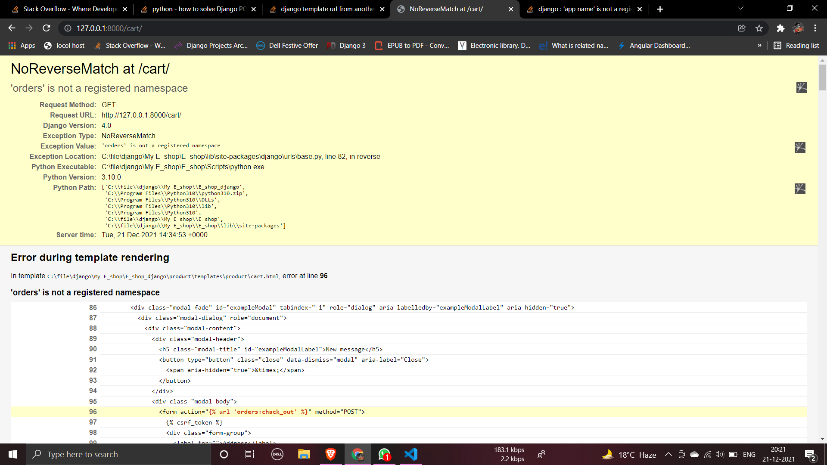The width and height of the screenshot is (827, 465).
Task: Click the extension icon beside Python Path
Action: [x=800, y=189]
